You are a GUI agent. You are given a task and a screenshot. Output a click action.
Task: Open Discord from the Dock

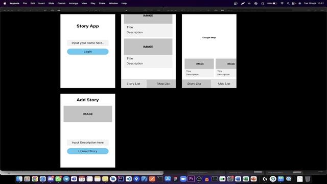click(x=51, y=179)
